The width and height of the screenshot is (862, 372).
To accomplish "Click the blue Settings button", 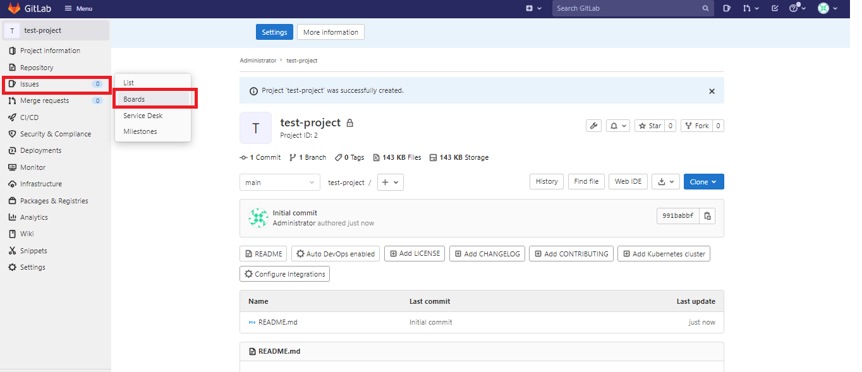I will pyautogui.click(x=274, y=32).
